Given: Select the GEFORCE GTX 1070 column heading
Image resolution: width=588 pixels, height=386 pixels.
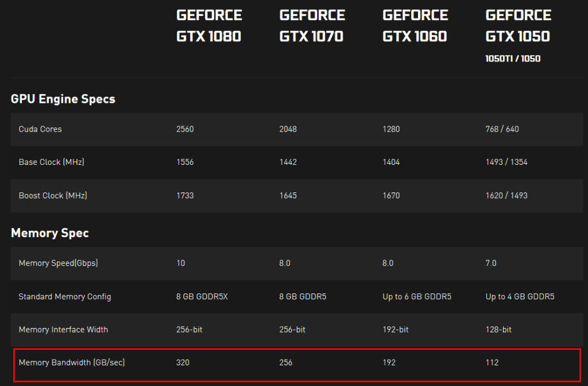Looking at the screenshot, I should coord(312,25).
